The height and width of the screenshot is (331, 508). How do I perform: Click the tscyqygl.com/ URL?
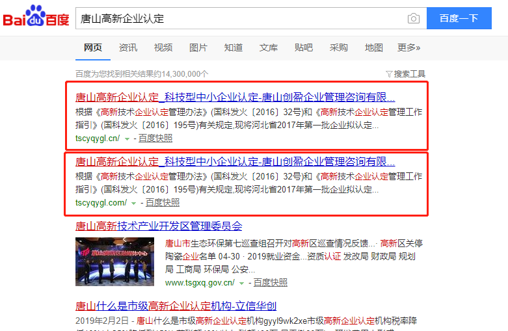tap(101, 203)
